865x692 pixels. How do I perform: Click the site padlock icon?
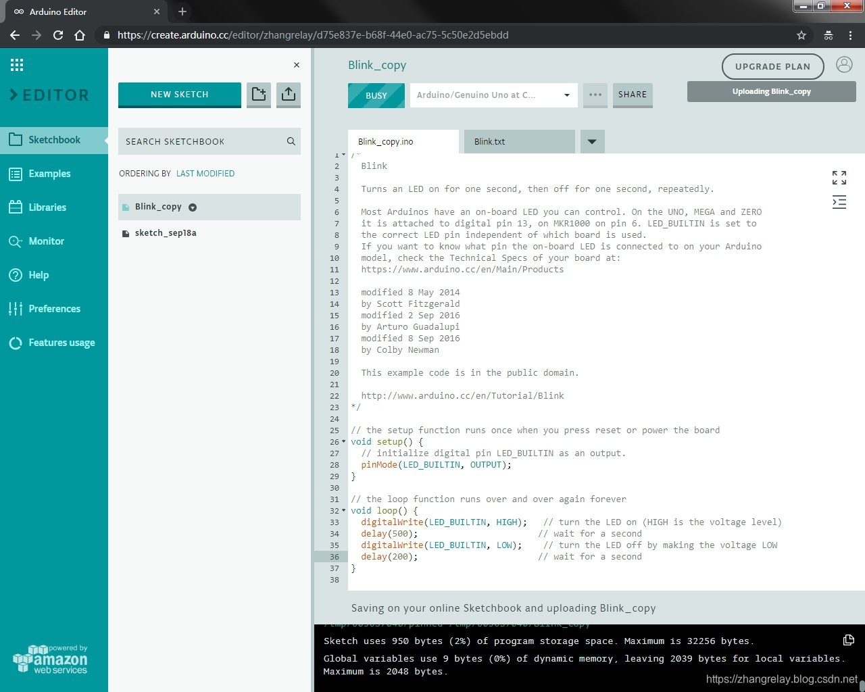pyautogui.click(x=106, y=35)
